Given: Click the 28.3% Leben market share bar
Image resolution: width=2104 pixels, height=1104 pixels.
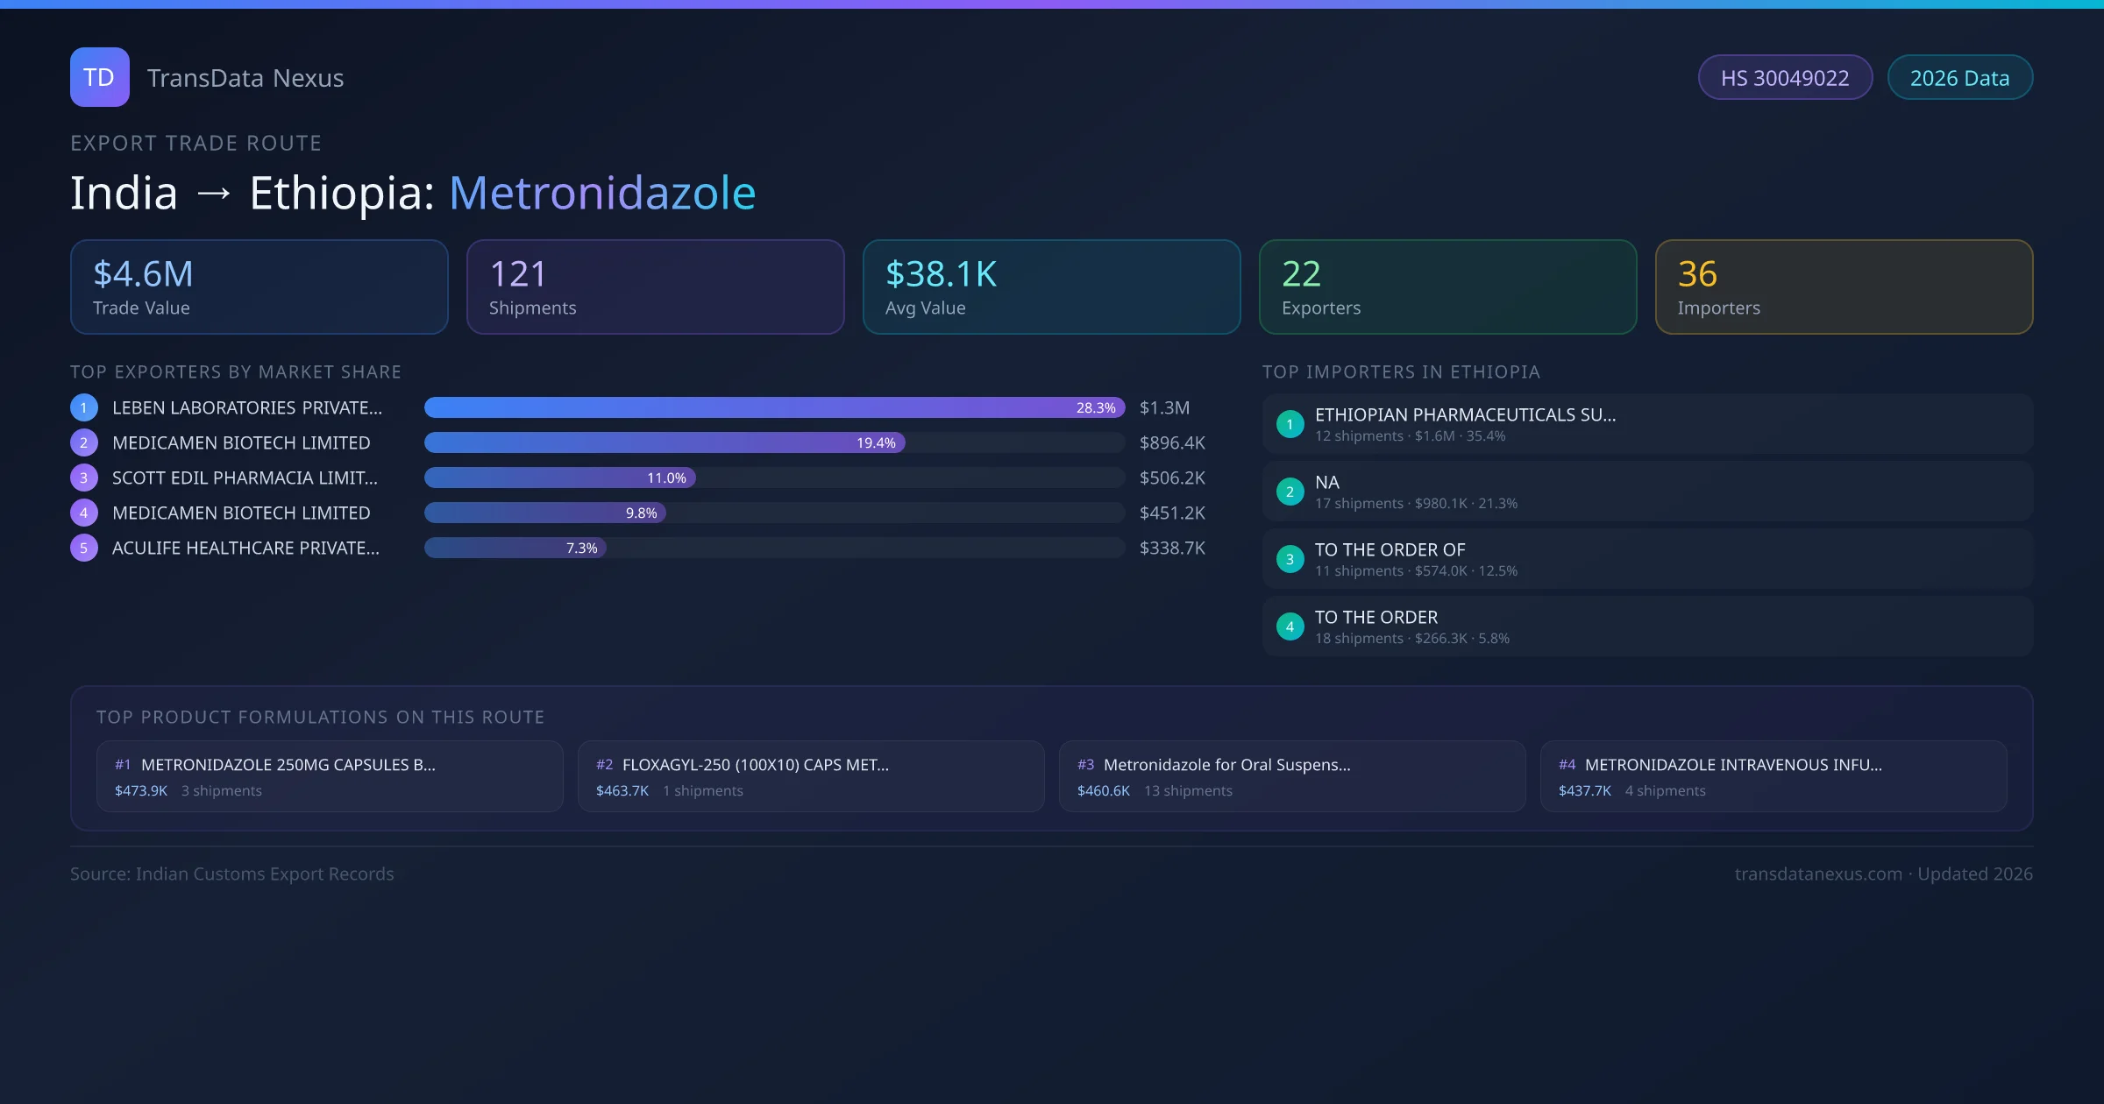Looking at the screenshot, I should [773, 407].
